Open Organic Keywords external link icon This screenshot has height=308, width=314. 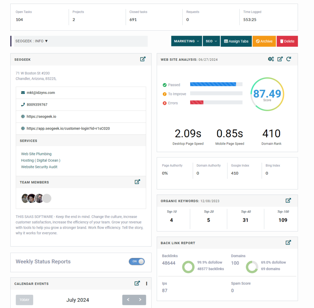point(288,200)
